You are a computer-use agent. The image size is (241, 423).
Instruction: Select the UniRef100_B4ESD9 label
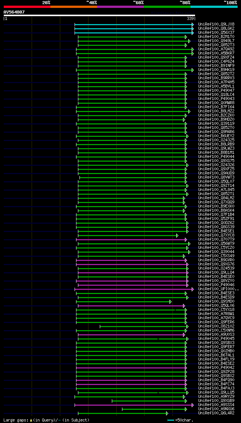coord(216,297)
